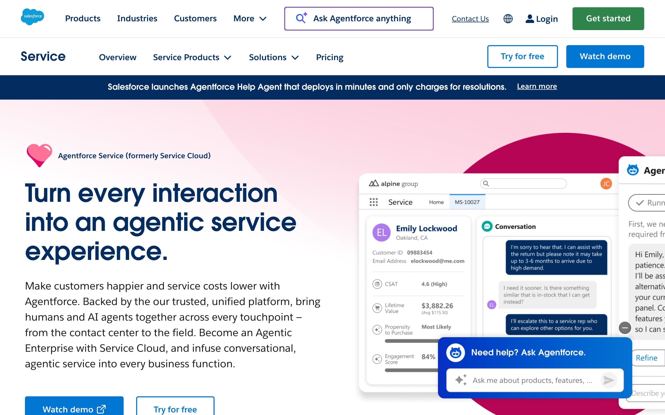Click the Engagement Score progress bar
This screenshot has height=415, width=665.
[x=411, y=370]
